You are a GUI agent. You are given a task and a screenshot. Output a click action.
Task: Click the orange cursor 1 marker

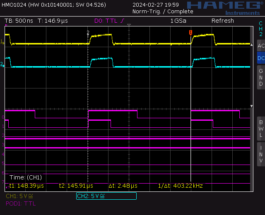(190, 32)
